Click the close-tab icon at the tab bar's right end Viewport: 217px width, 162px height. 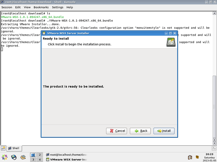tap(214, 148)
